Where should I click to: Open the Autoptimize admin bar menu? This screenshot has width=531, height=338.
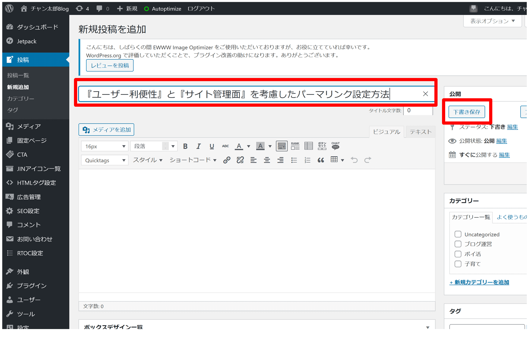pyautogui.click(x=163, y=8)
